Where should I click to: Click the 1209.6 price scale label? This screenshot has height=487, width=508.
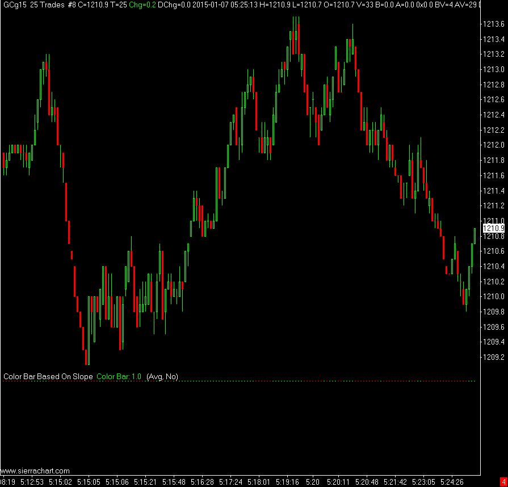(x=494, y=326)
